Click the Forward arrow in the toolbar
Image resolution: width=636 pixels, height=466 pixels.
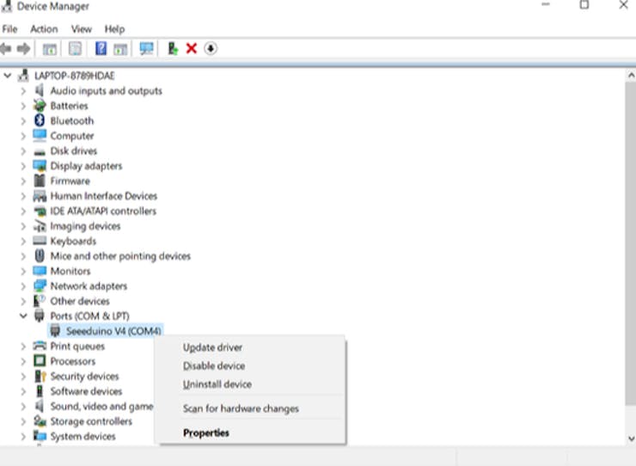[x=23, y=49]
